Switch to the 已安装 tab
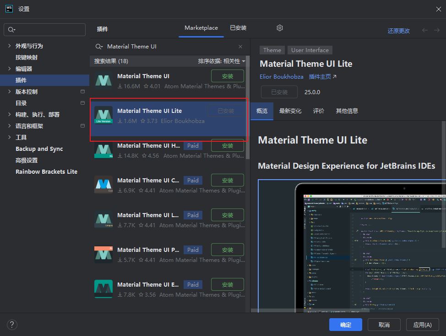 pos(238,28)
